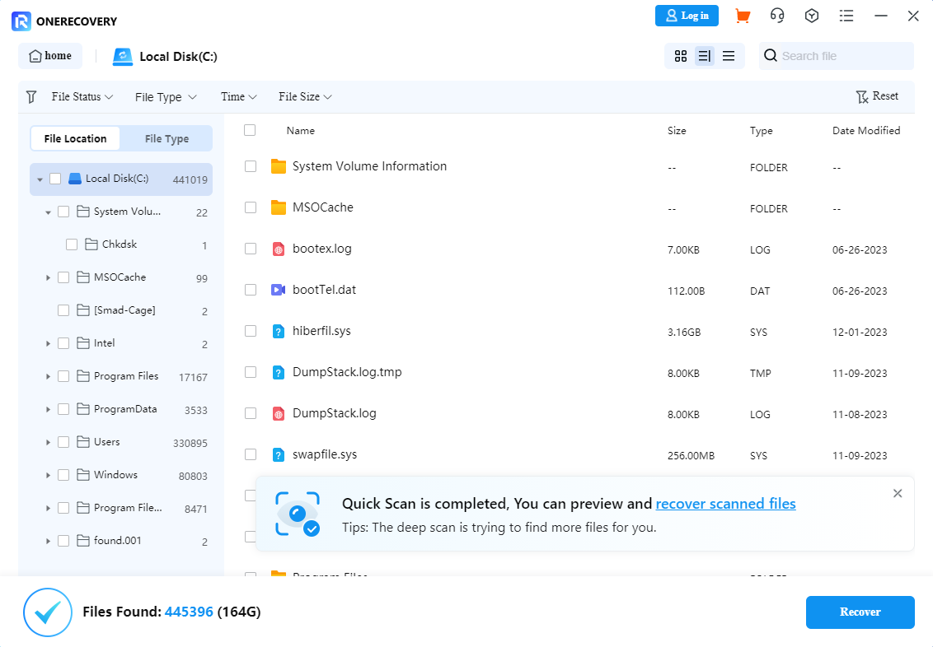
Task: Open the shopping cart
Action: [743, 16]
